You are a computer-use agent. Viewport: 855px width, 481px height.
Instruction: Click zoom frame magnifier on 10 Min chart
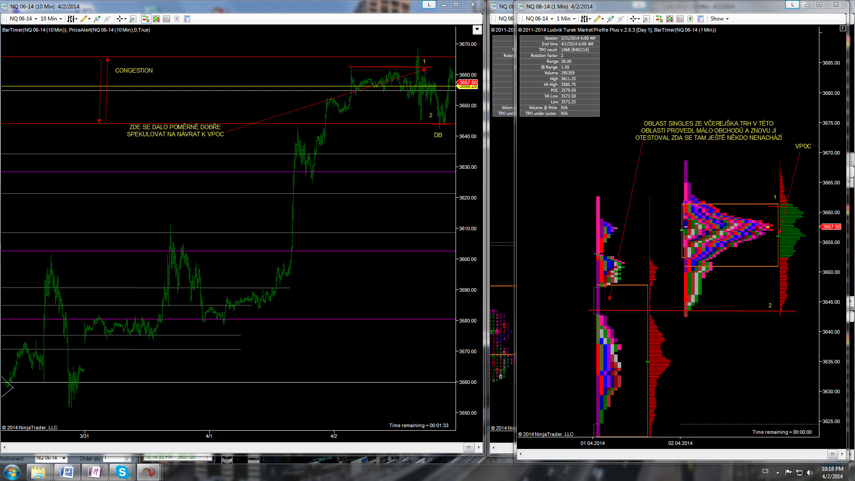click(133, 19)
